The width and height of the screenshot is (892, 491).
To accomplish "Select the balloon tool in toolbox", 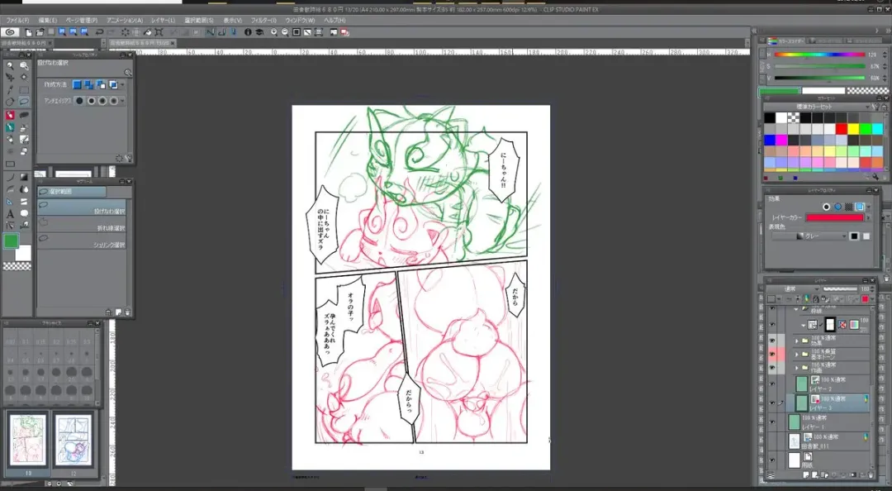I will (x=24, y=213).
